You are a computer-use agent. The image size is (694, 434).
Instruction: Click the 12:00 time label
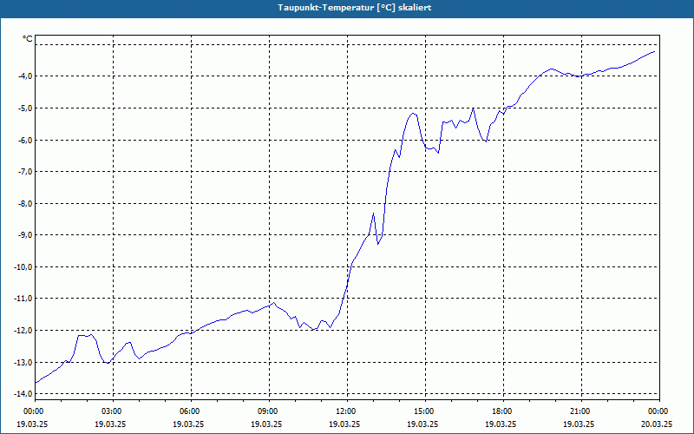(347, 411)
